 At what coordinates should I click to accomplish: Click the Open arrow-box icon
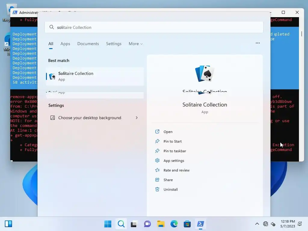pyautogui.click(x=157, y=131)
